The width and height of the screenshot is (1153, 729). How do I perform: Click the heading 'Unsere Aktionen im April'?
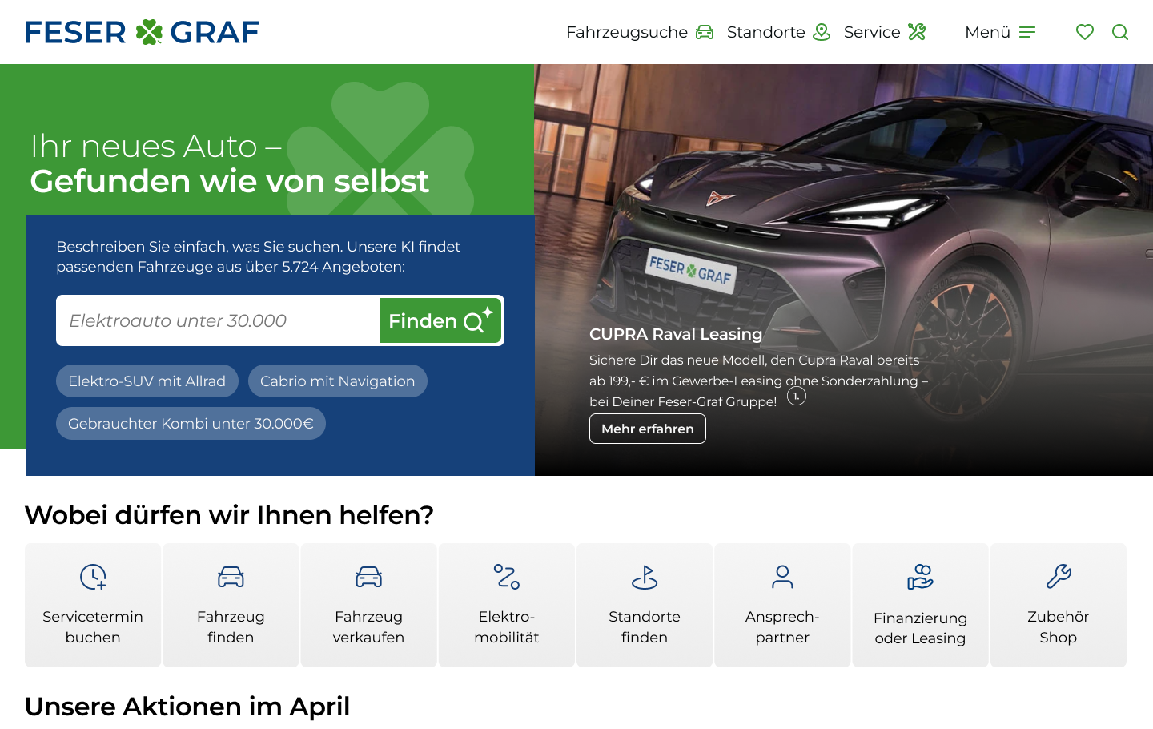(x=187, y=707)
